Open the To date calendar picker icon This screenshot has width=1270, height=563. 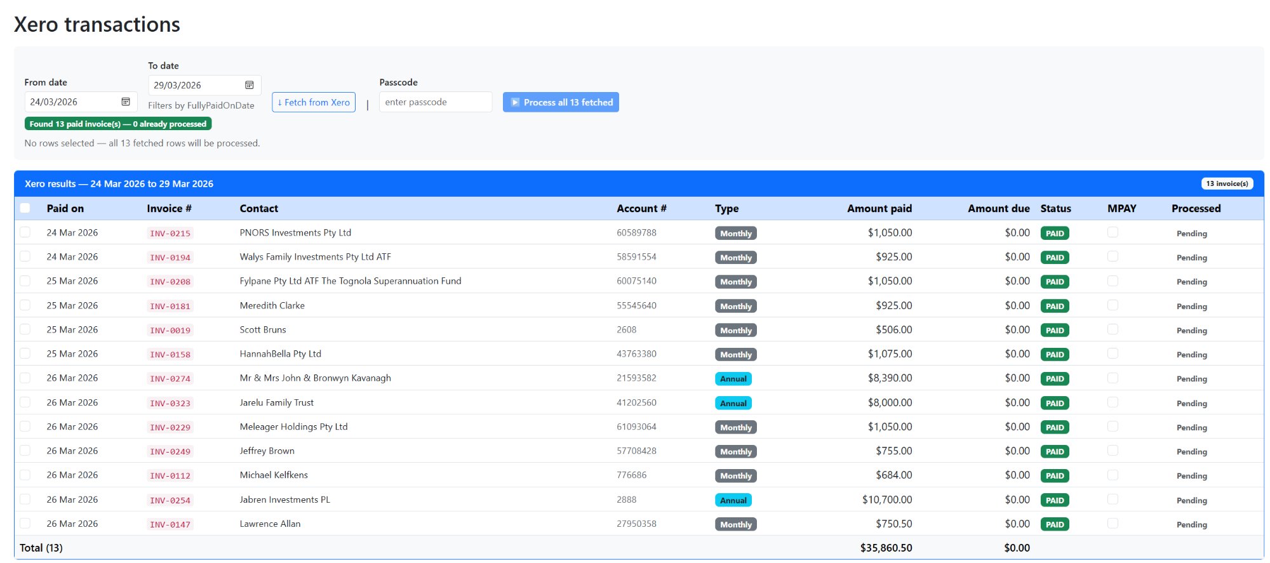[250, 85]
